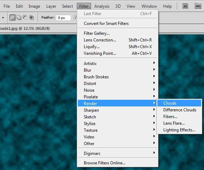The height and width of the screenshot is (170, 204).
Task: Open the 3D menu
Action: (x=118, y=6)
